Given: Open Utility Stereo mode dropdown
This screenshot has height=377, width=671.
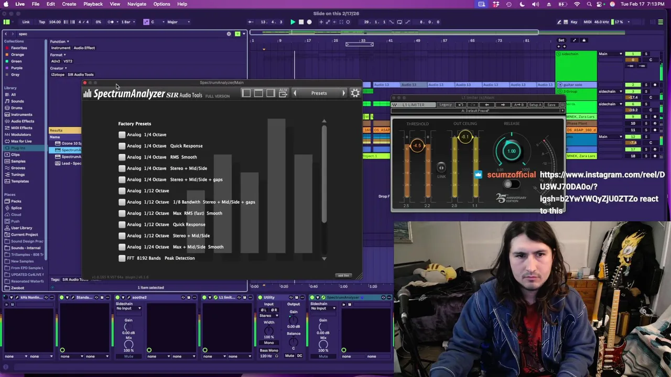Looking at the screenshot, I should tap(269, 315).
